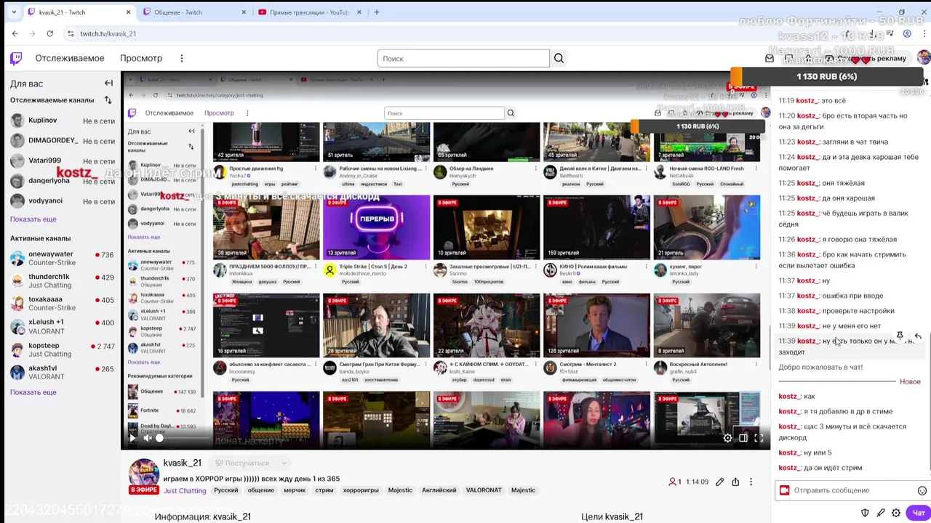This screenshot has width=931, height=523.
Task: Play the stream with the player play button
Action: pyautogui.click(x=132, y=438)
